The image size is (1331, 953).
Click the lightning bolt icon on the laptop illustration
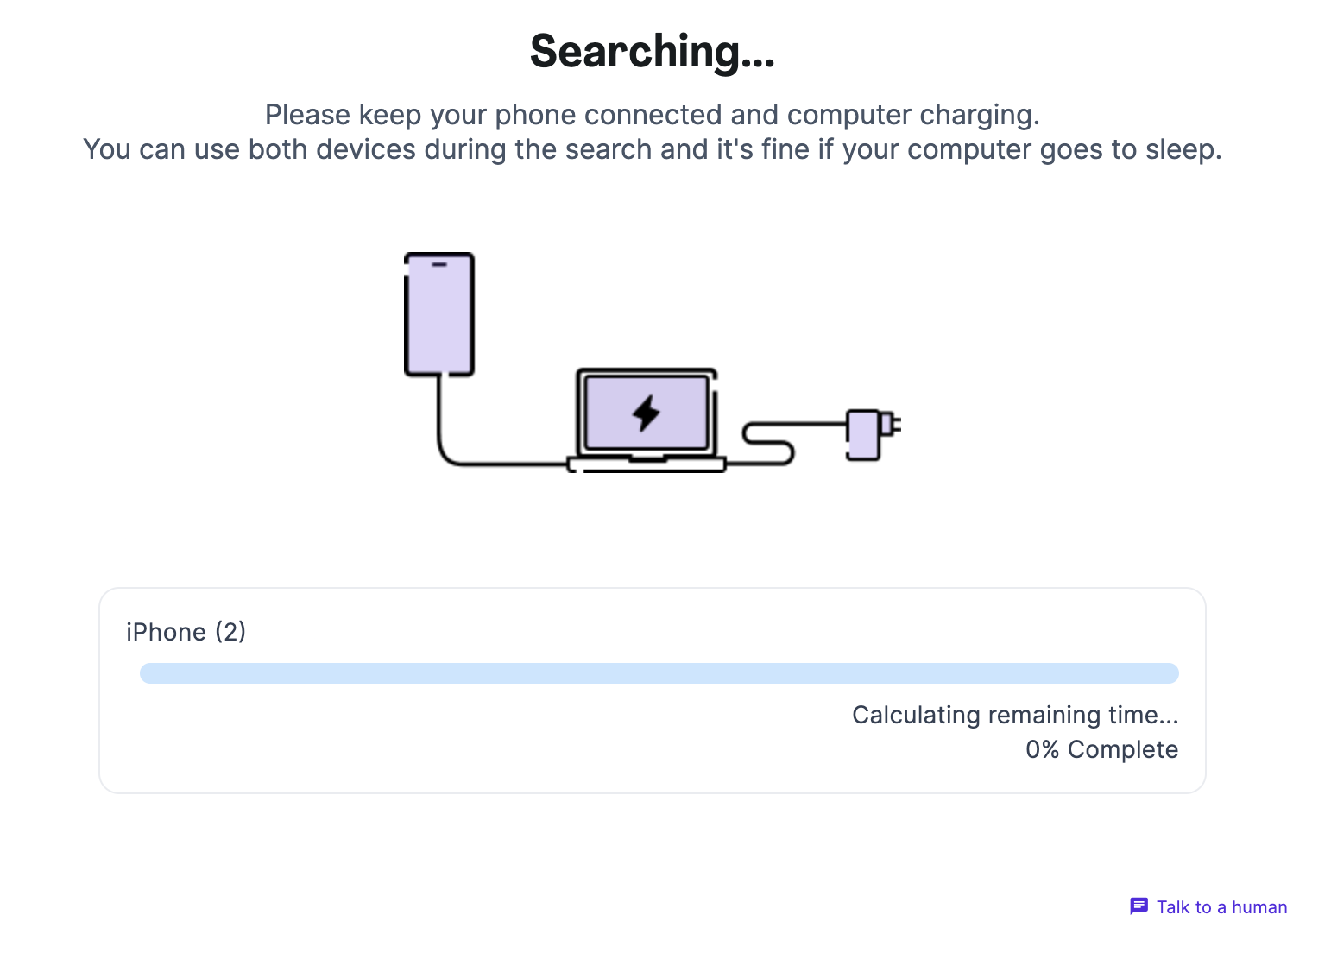647,413
